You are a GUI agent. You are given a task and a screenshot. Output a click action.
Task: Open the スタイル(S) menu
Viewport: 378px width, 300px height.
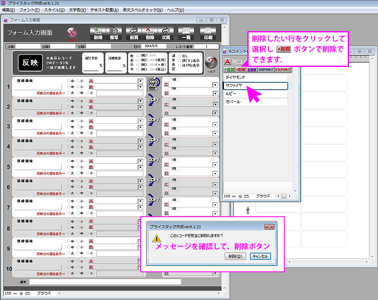tap(54, 10)
